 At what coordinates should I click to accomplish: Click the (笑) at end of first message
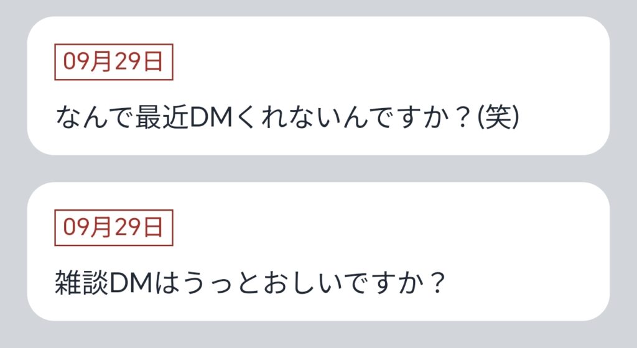coord(498,117)
